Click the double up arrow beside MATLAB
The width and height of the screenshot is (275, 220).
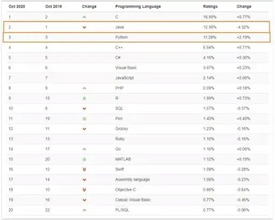[84, 160]
